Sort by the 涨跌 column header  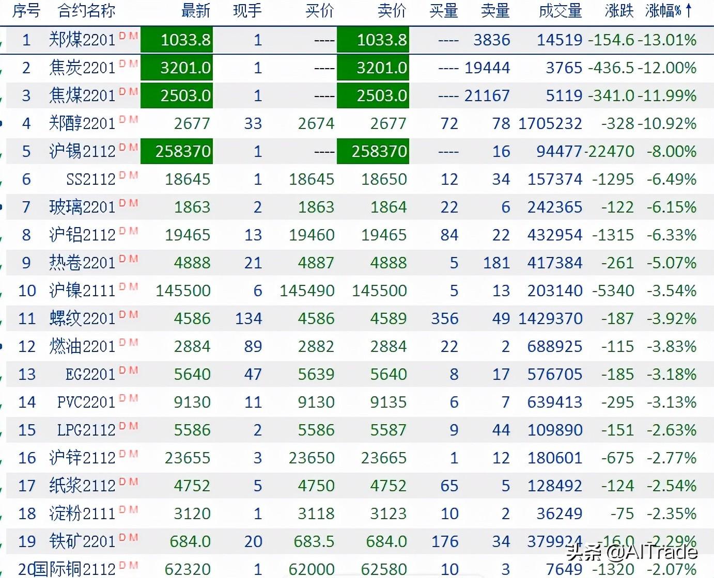[x=619, y=10]
